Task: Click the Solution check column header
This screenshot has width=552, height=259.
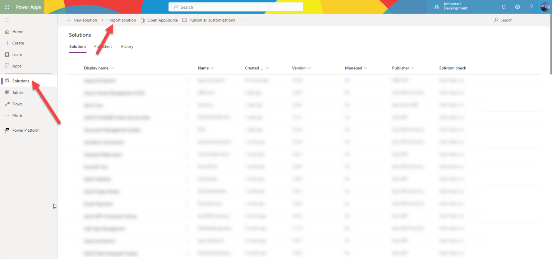Action: click(x=452, y=68)
